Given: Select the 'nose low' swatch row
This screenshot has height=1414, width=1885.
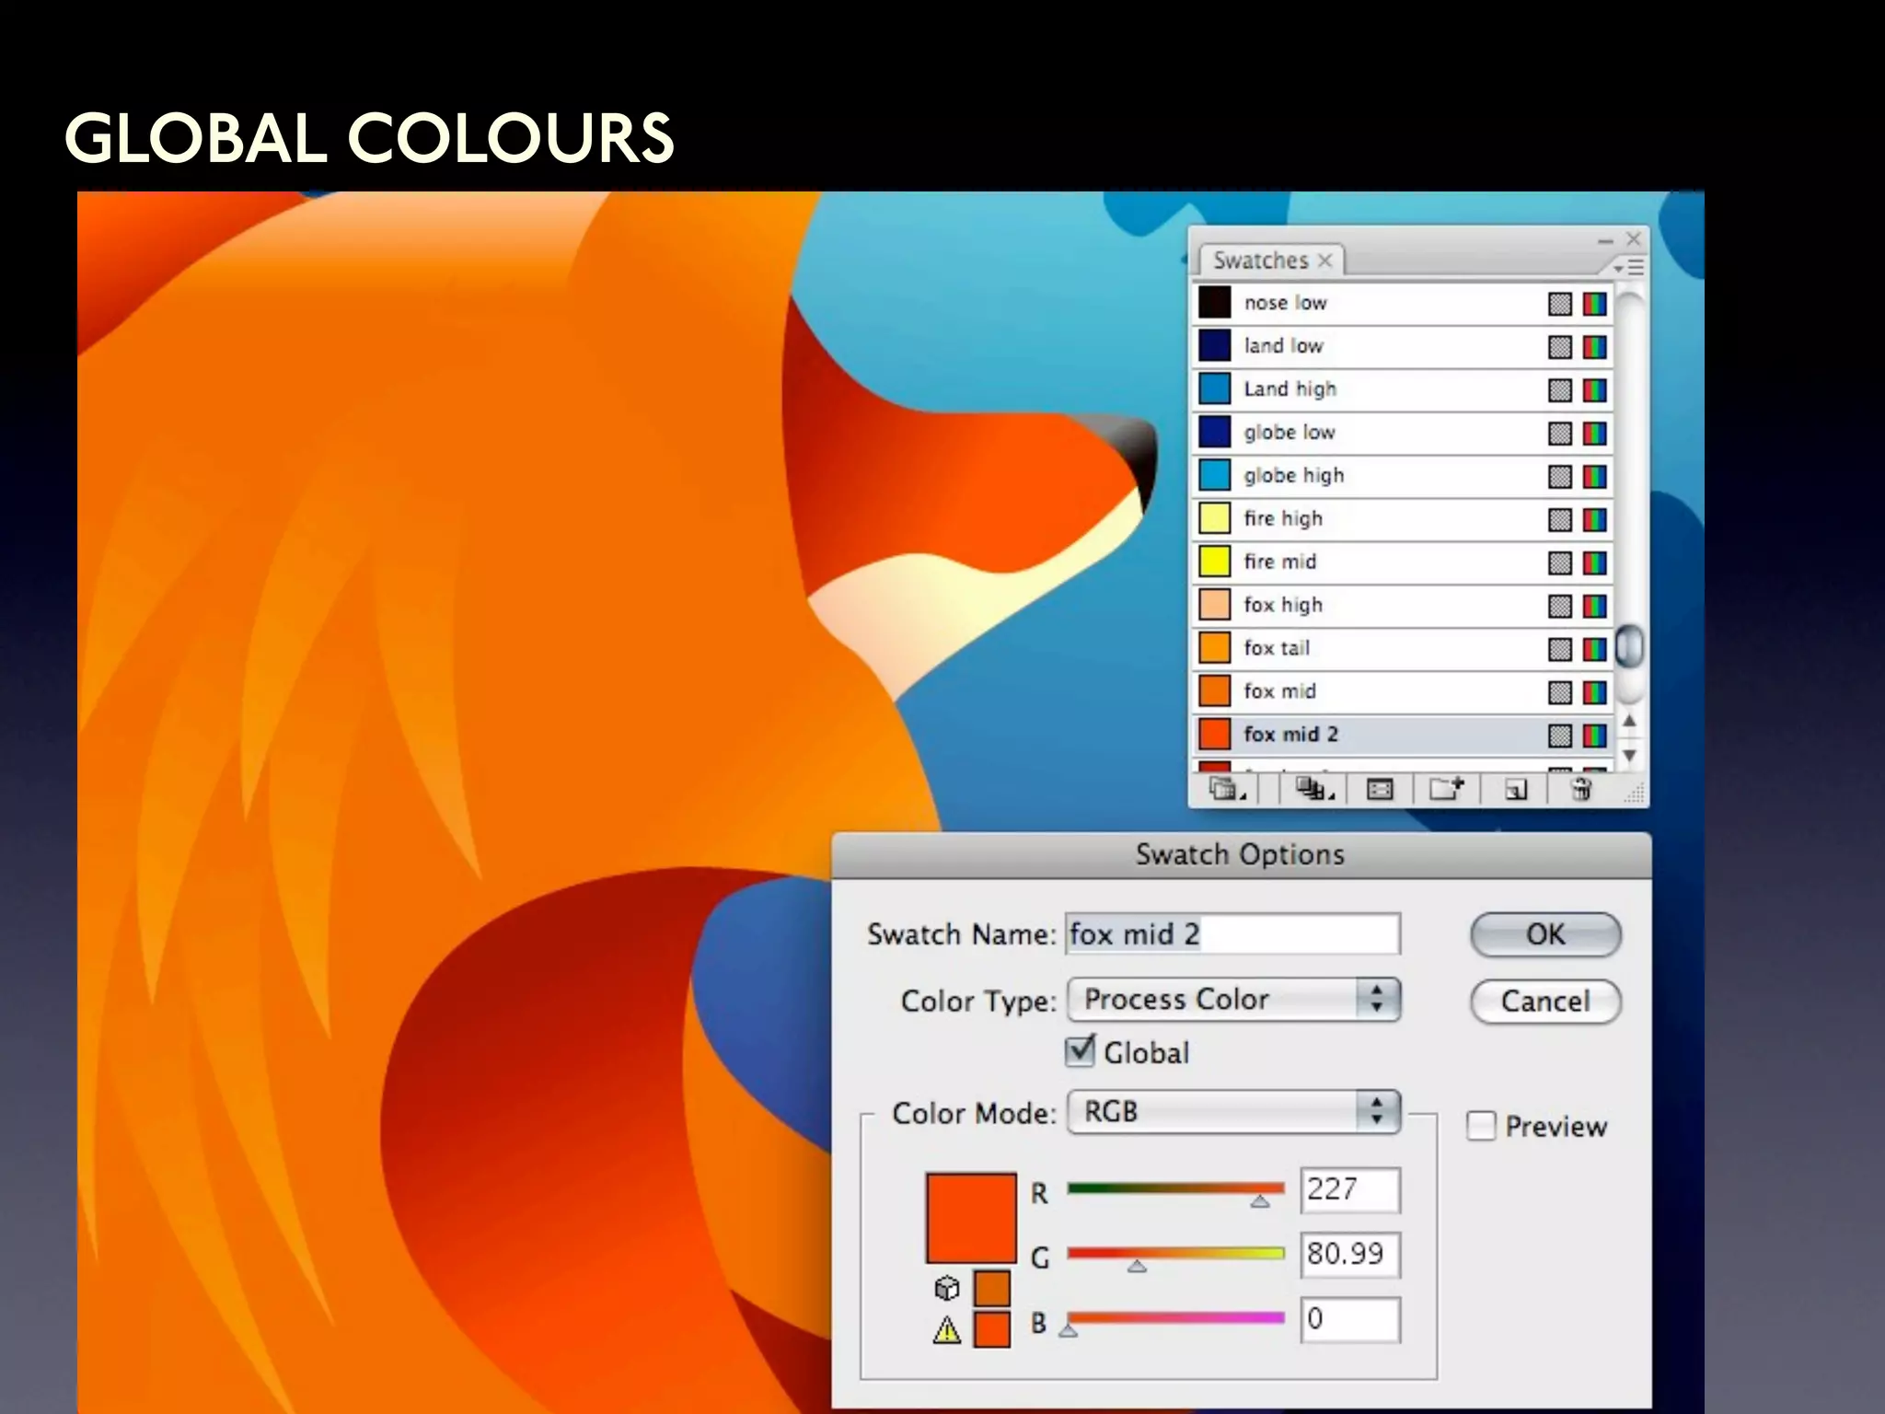Looking at the screenshot, I should (x=1403, y=303).
